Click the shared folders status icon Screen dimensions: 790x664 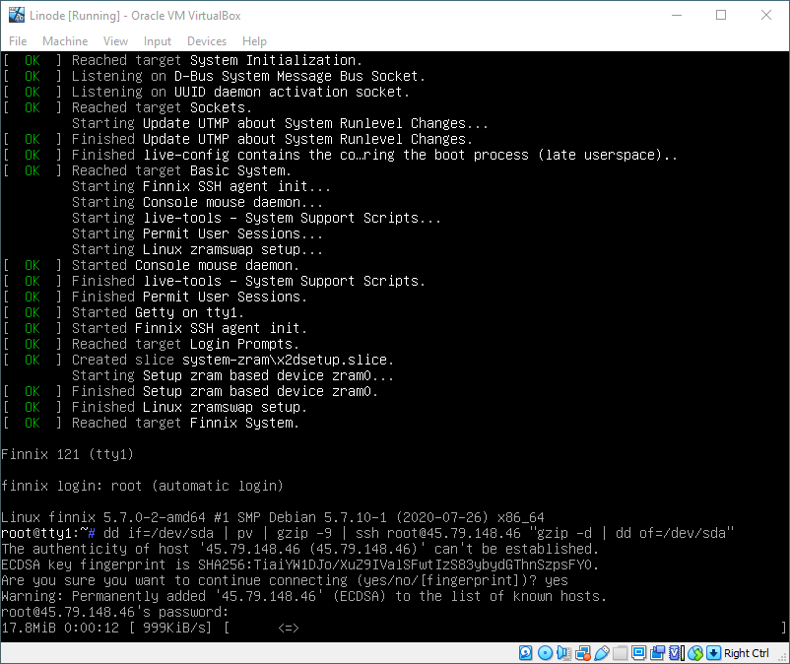(x=621, y=653)
